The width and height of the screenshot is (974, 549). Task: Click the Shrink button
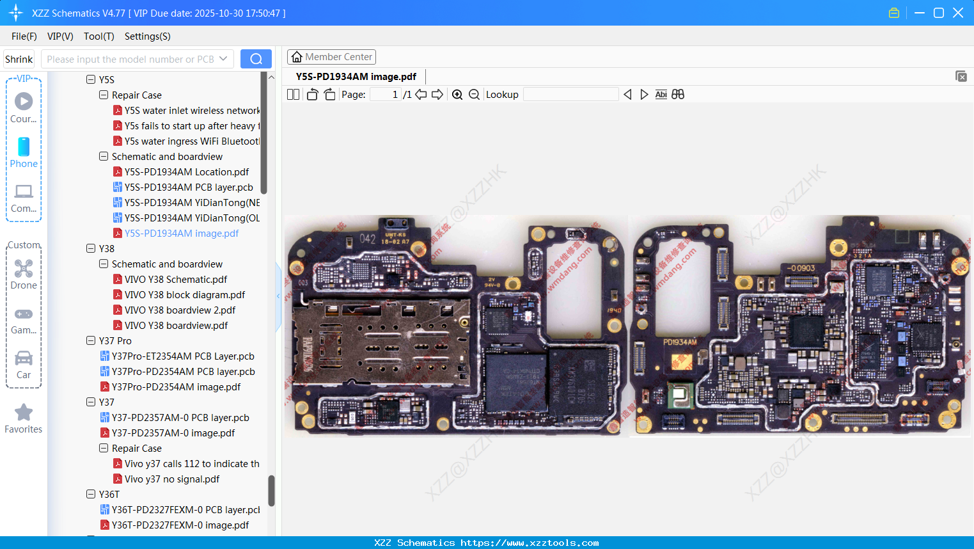coord(19,59)
